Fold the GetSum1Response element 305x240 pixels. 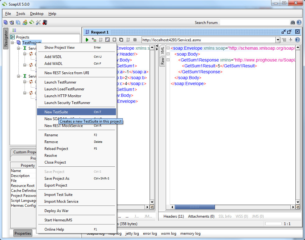[x=168, y=60]
